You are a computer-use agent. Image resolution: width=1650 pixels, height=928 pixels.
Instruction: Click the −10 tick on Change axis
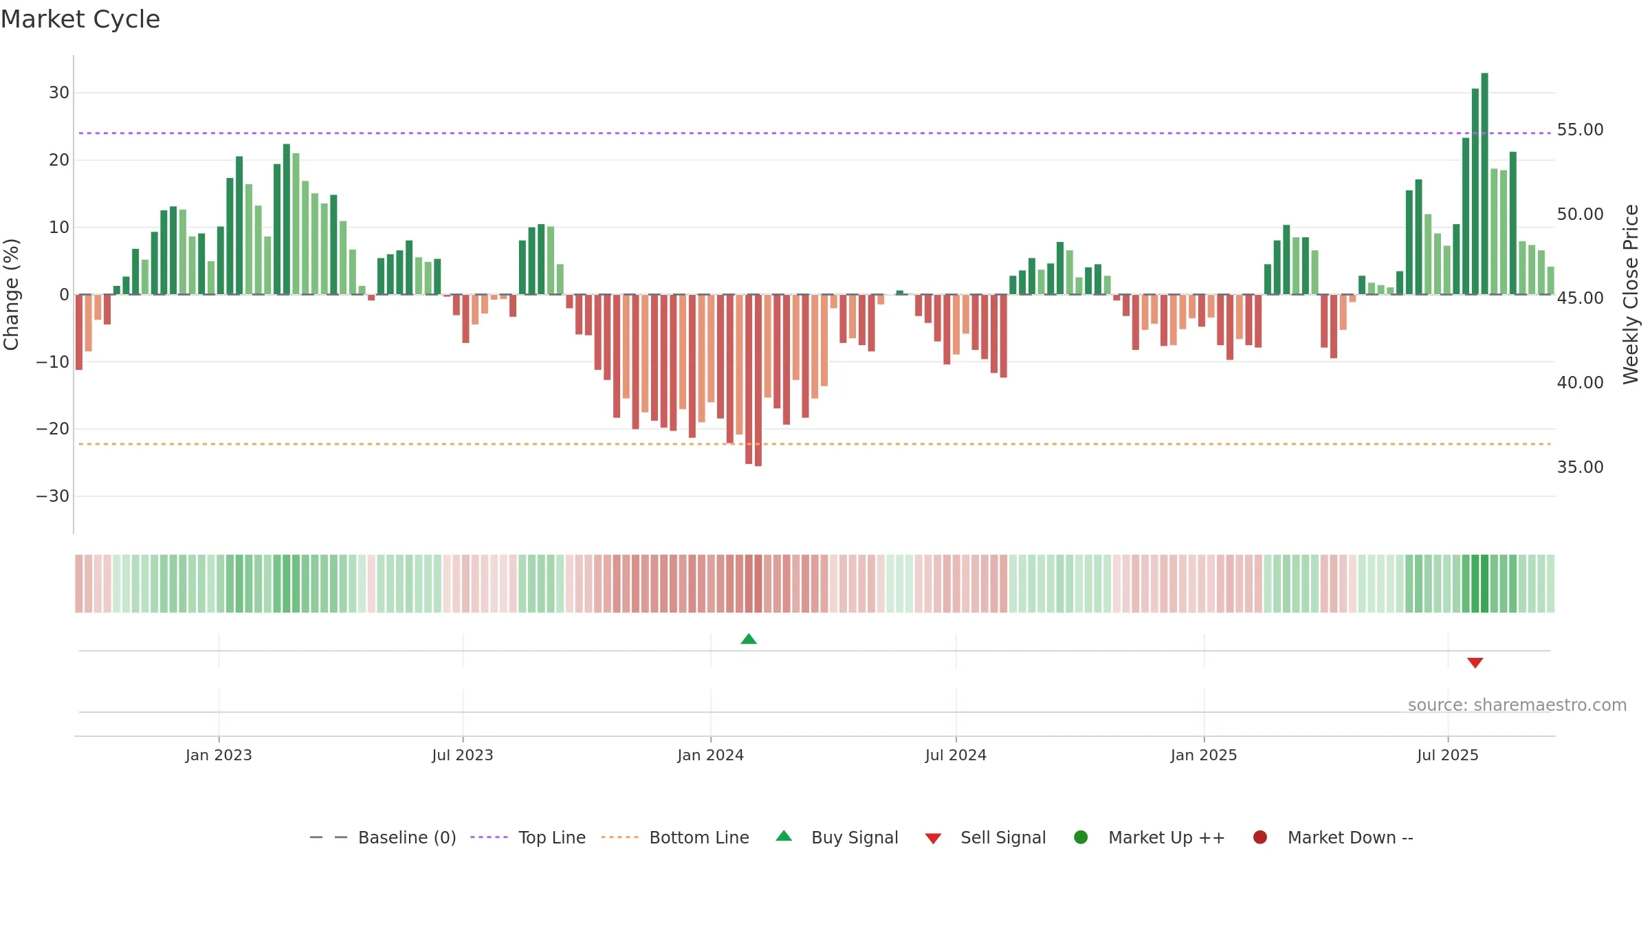(x=53, y=362)
